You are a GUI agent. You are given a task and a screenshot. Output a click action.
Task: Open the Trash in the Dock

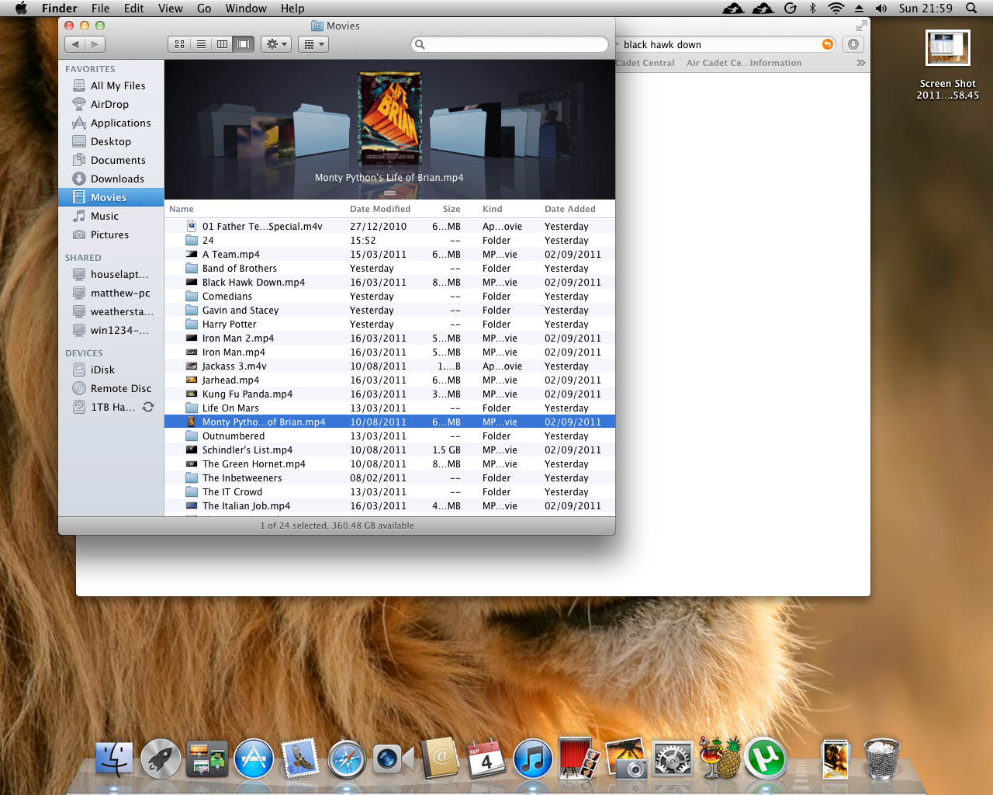coord(881,759)
